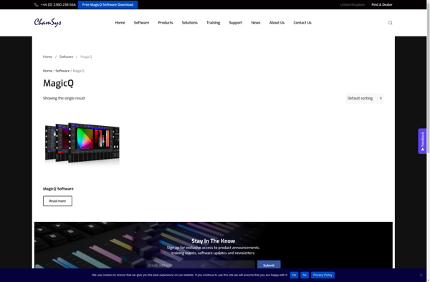Accept cookies with the Ok button

[294, 275]
